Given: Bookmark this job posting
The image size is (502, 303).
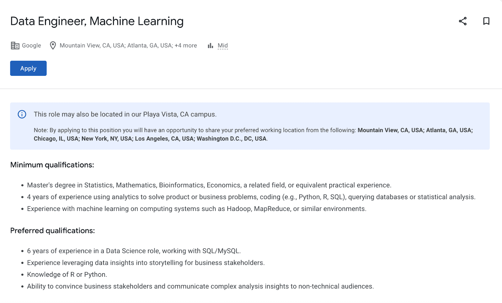Looking at the screenshot, I should [486, 21].
